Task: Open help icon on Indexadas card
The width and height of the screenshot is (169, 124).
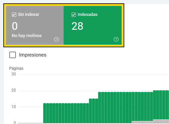Action: coord(116,39)
